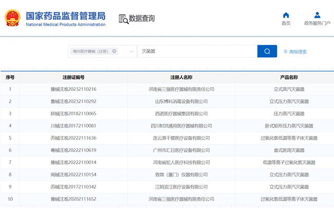Click 江阴滨江医疗设备有限公司 cell
334x208 pixels.
pos(181,187)
